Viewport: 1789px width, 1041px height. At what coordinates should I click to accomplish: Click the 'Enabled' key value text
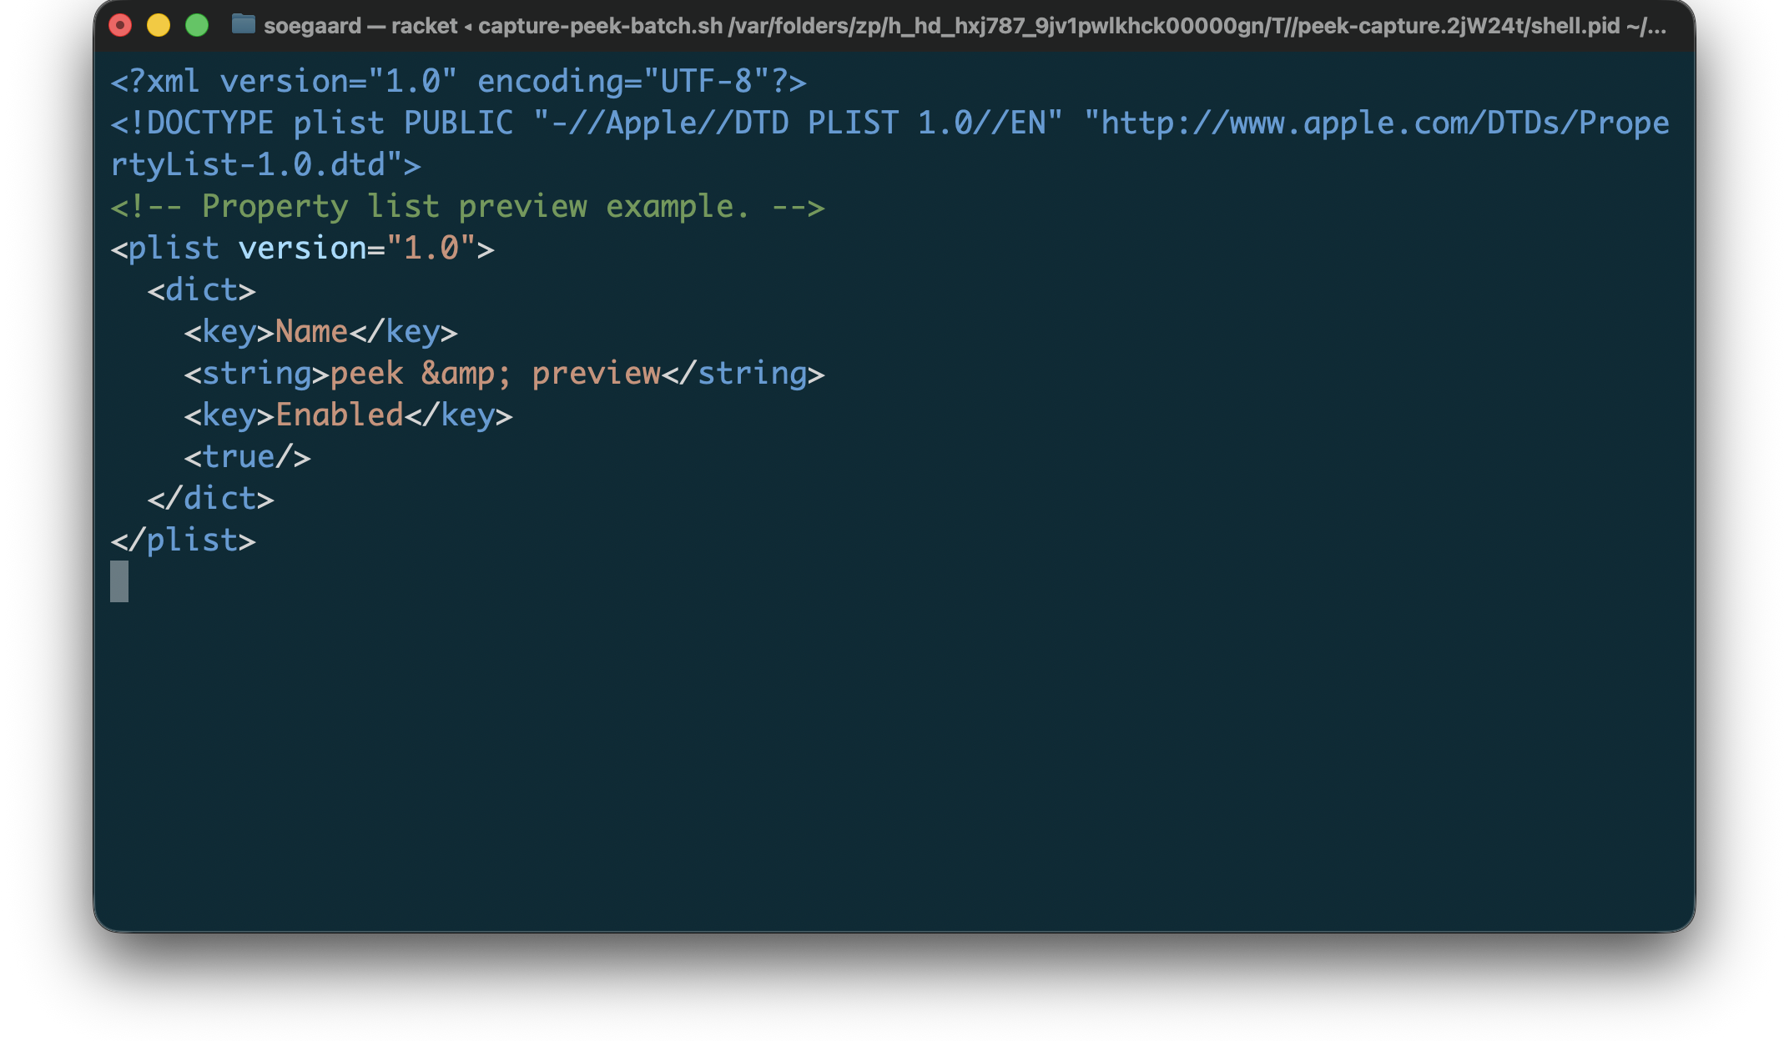tap(340, 415)
